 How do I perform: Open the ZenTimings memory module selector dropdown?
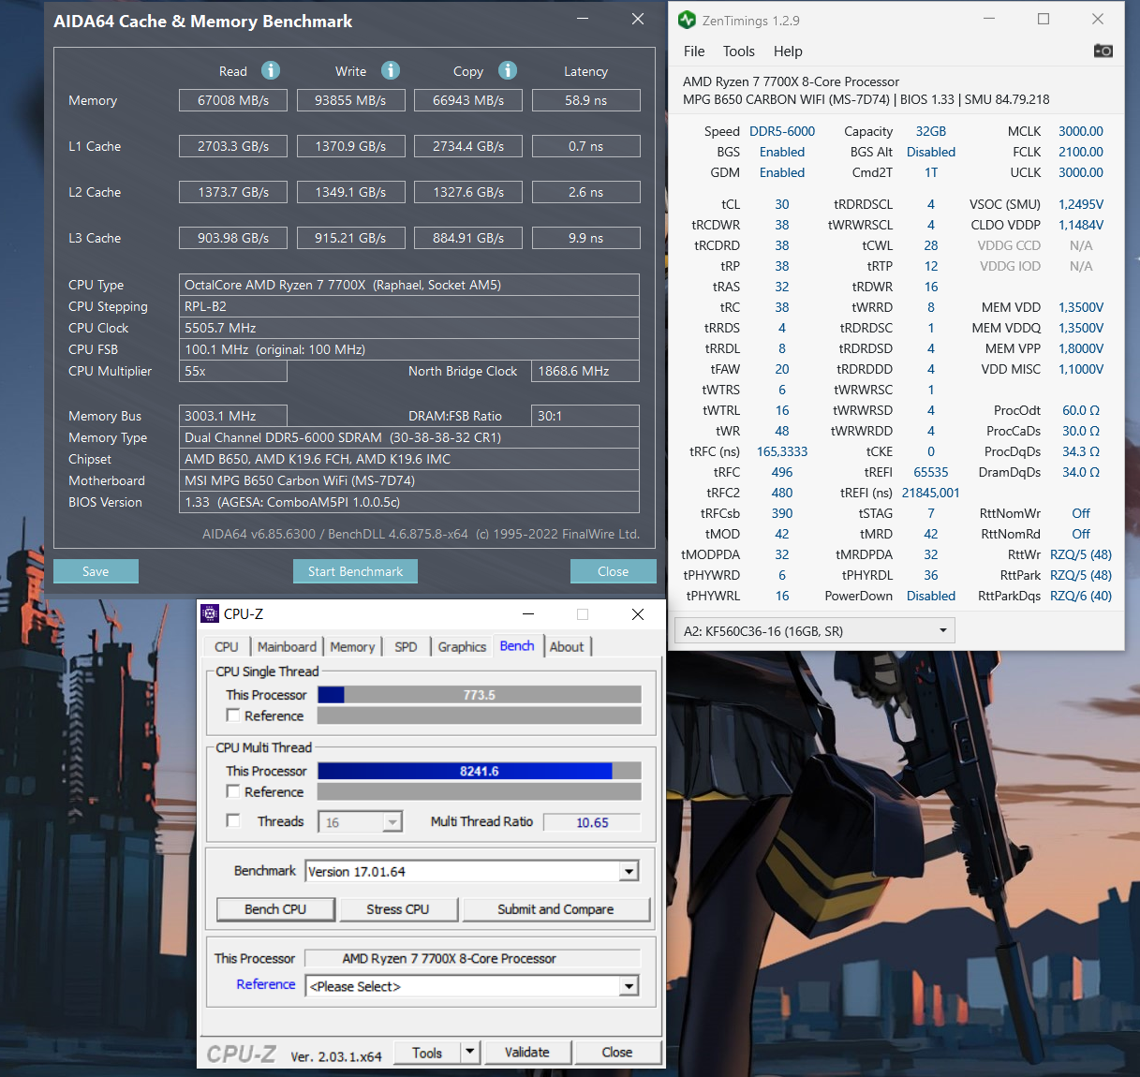(814, 631)
